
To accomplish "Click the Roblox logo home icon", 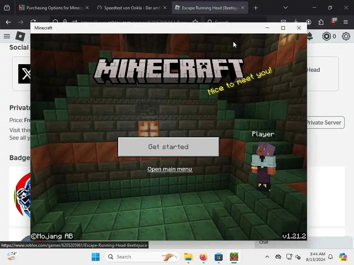I will pyautogui.click(x=20, y=36).
